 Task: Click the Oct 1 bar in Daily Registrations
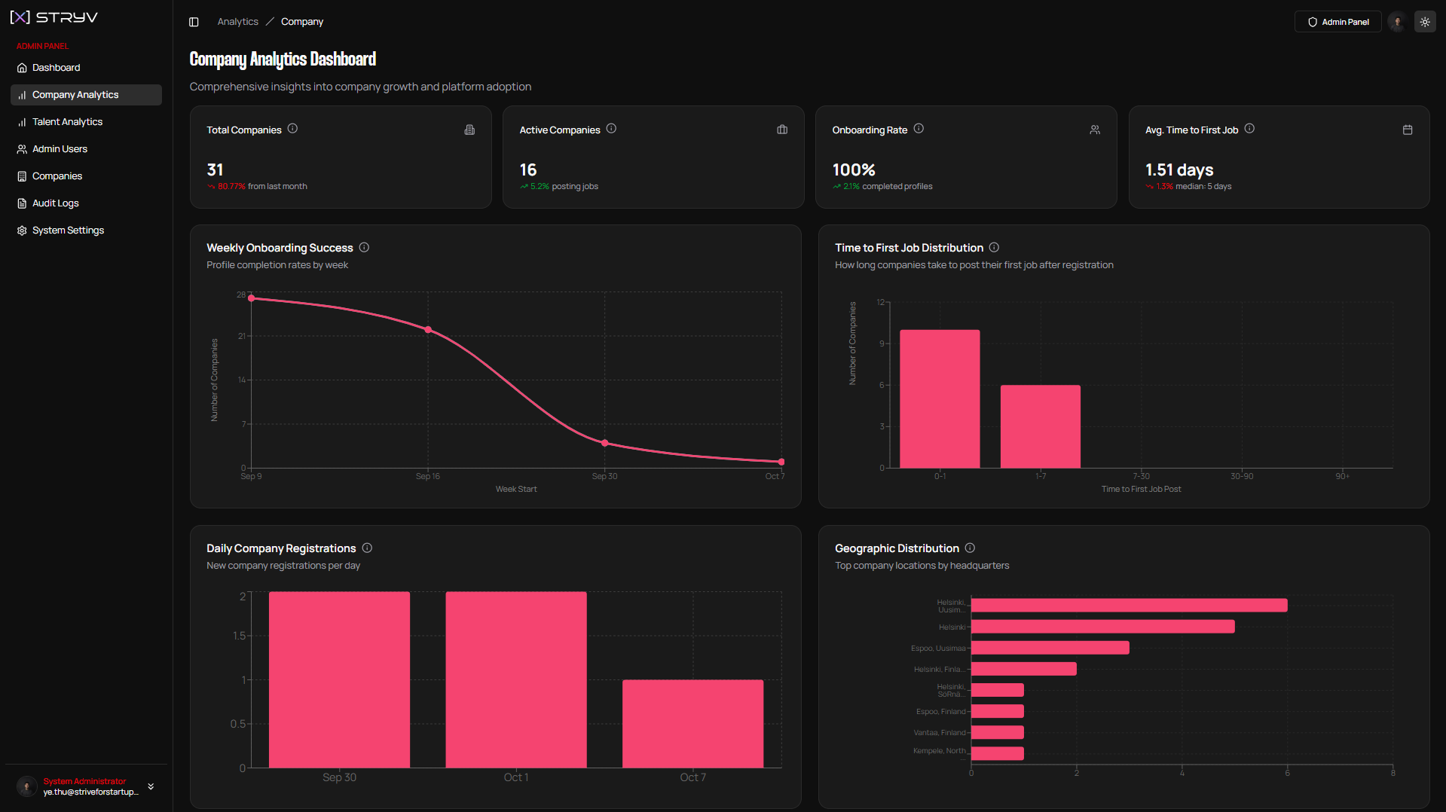tap(516, 679)
